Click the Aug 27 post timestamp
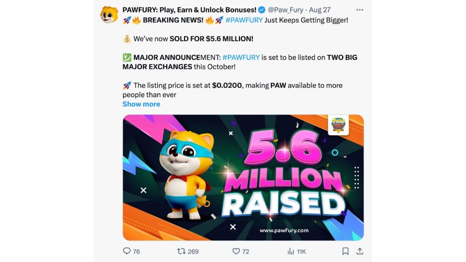Screen dimensions: 466x262 click(x=320, y=10)
